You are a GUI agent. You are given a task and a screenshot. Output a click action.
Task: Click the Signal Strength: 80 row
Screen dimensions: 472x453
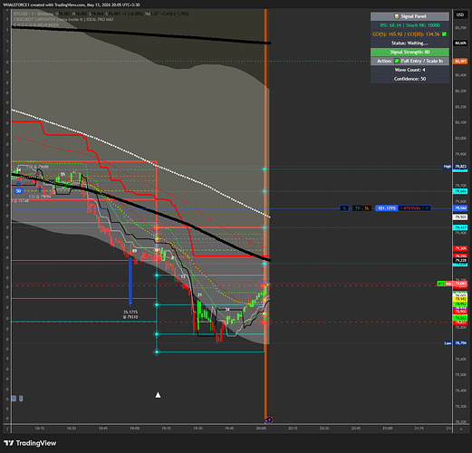tap(409, 52)
